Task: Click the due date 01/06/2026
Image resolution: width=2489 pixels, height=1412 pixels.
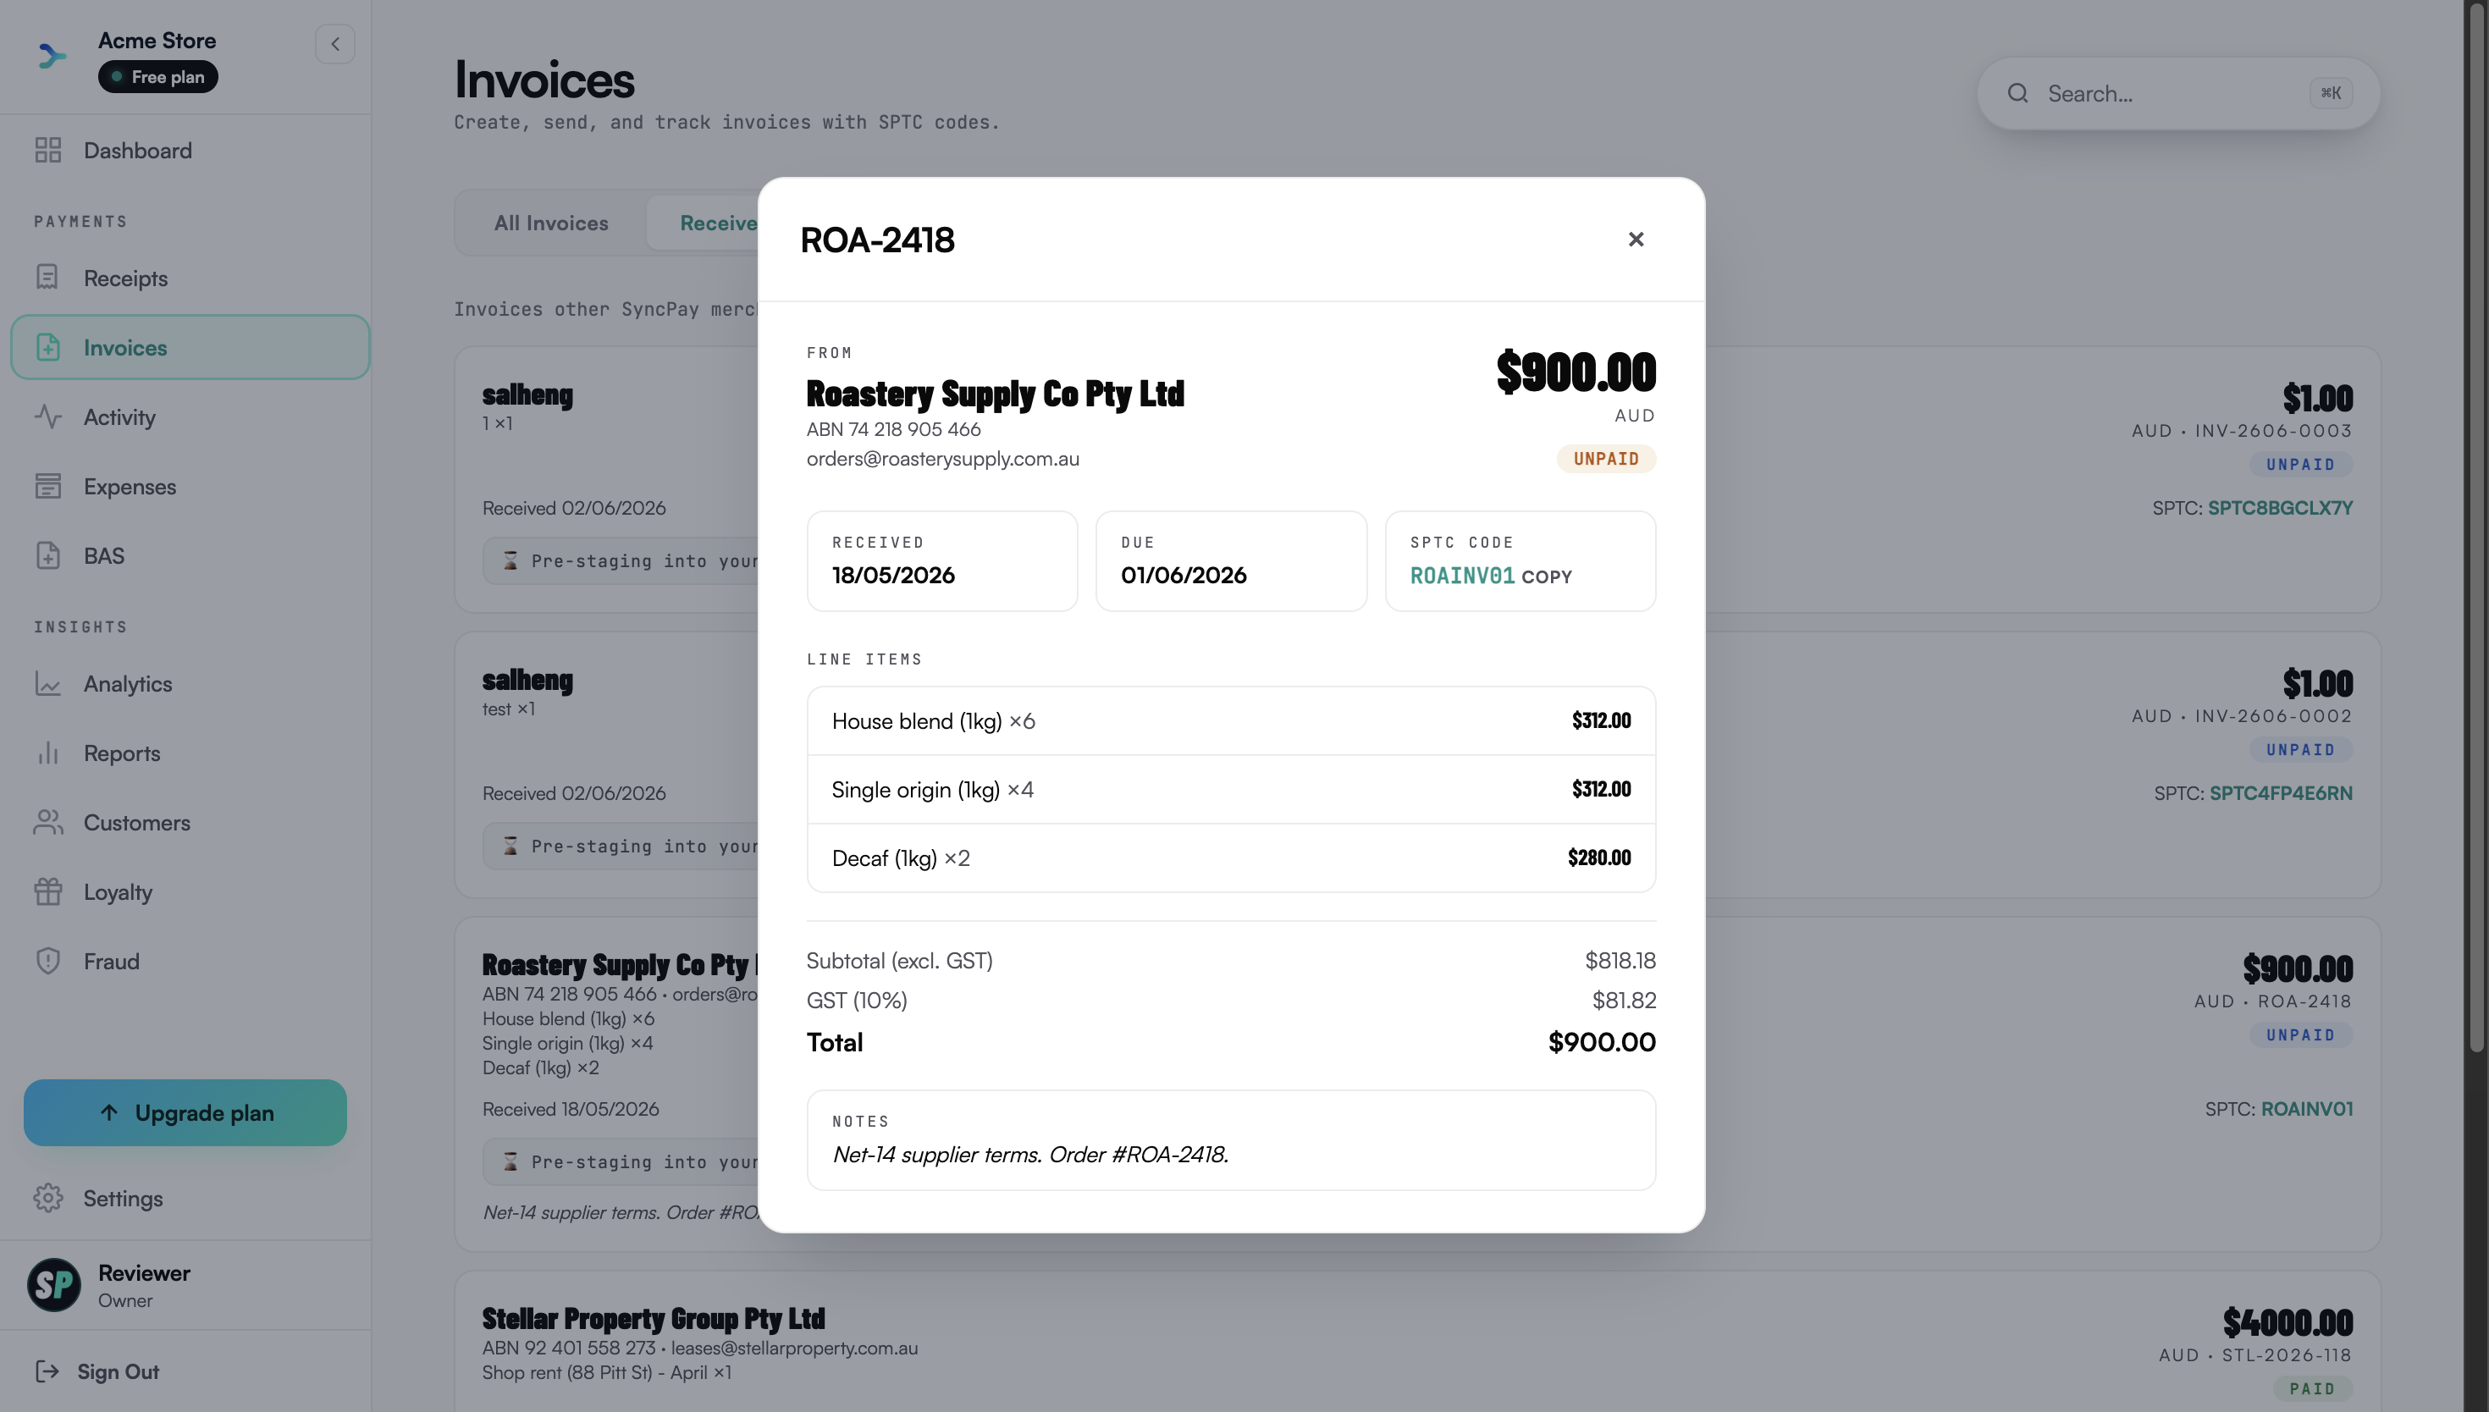Action: point(1183,575)
